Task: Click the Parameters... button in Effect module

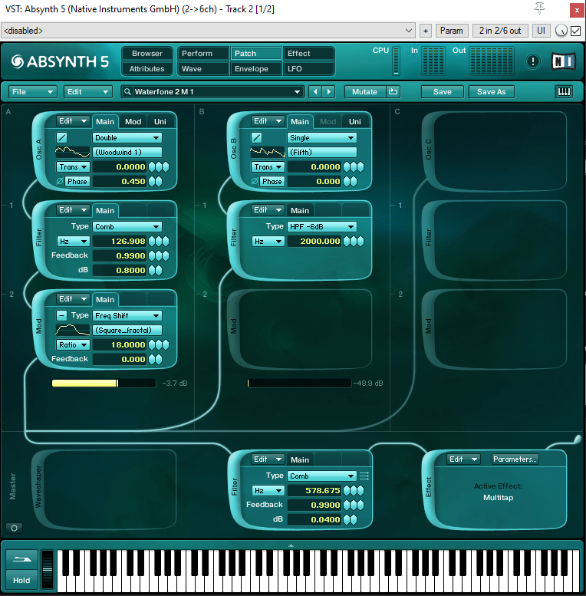Action: coord(515,459)
